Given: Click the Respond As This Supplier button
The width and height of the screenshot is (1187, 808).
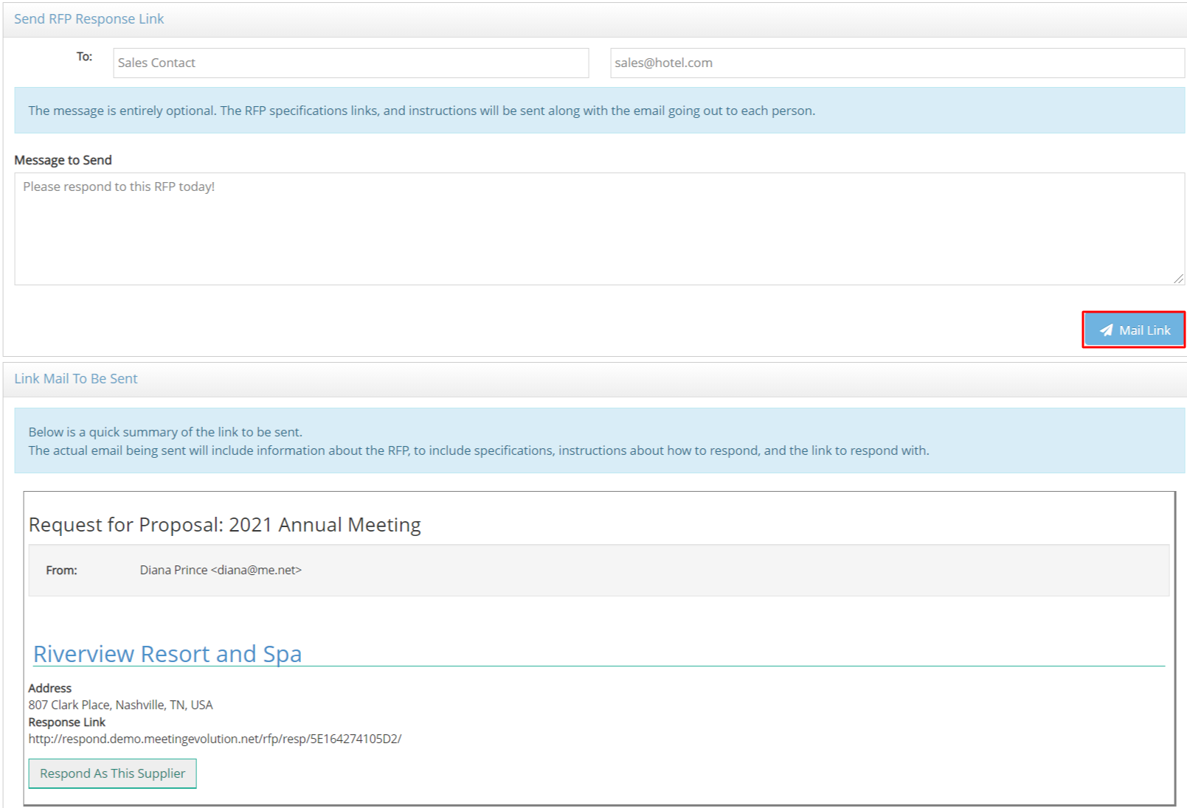Looking at the screenshot, I should click(x=112, y=773).
